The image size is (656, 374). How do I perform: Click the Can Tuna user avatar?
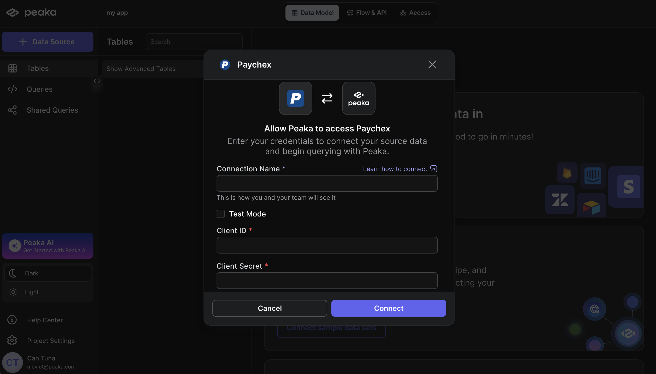[x=12, y=363]
